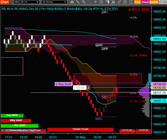The image size is (167, 140).
Task: Click the 20:51 time axis label
Action: (53, 137)
